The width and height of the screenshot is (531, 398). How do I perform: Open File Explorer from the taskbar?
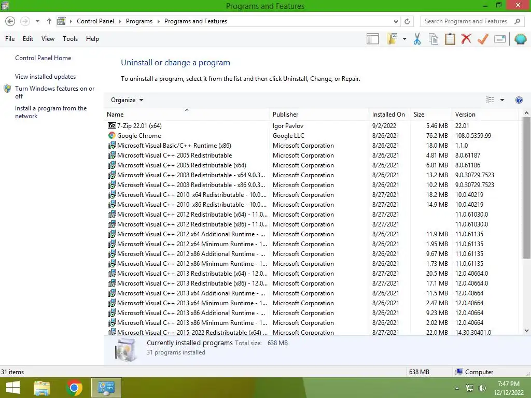(42, 388)
